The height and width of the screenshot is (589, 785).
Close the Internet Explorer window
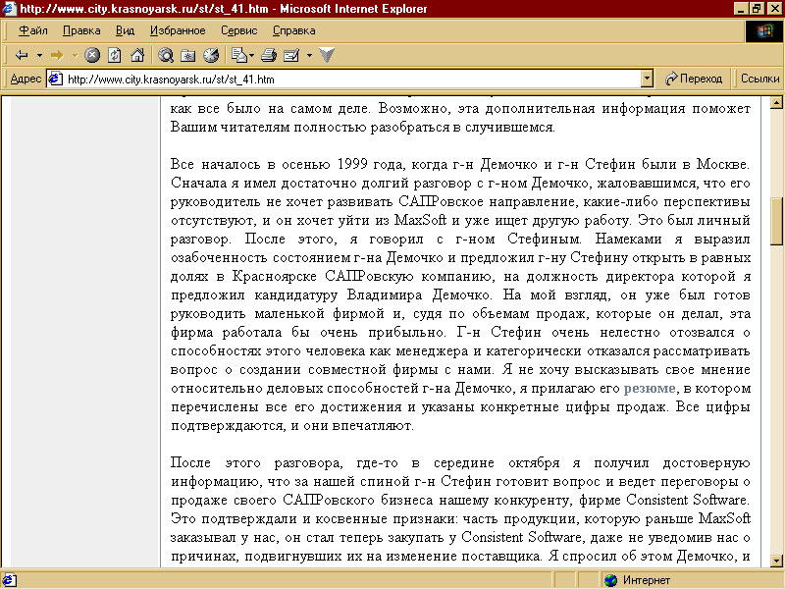coord(774,9)
